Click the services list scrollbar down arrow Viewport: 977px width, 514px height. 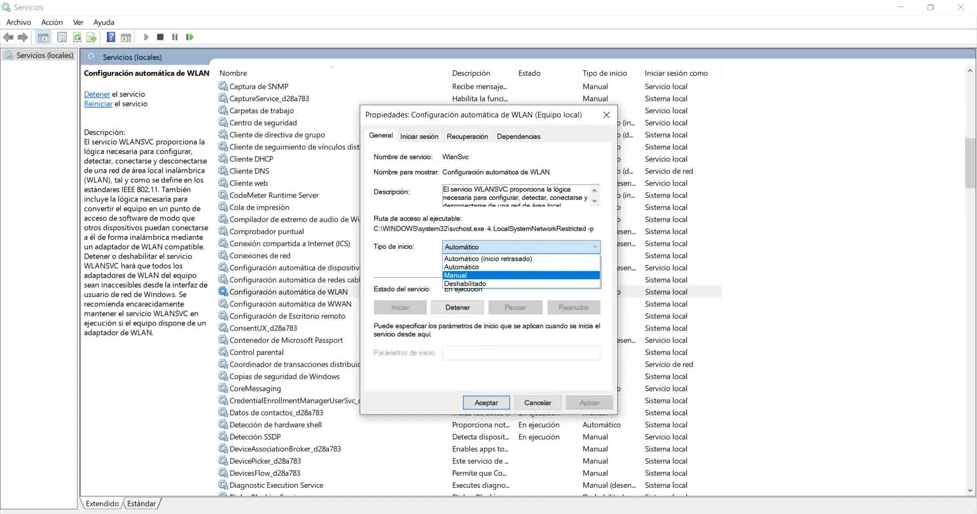click(970, 491)
